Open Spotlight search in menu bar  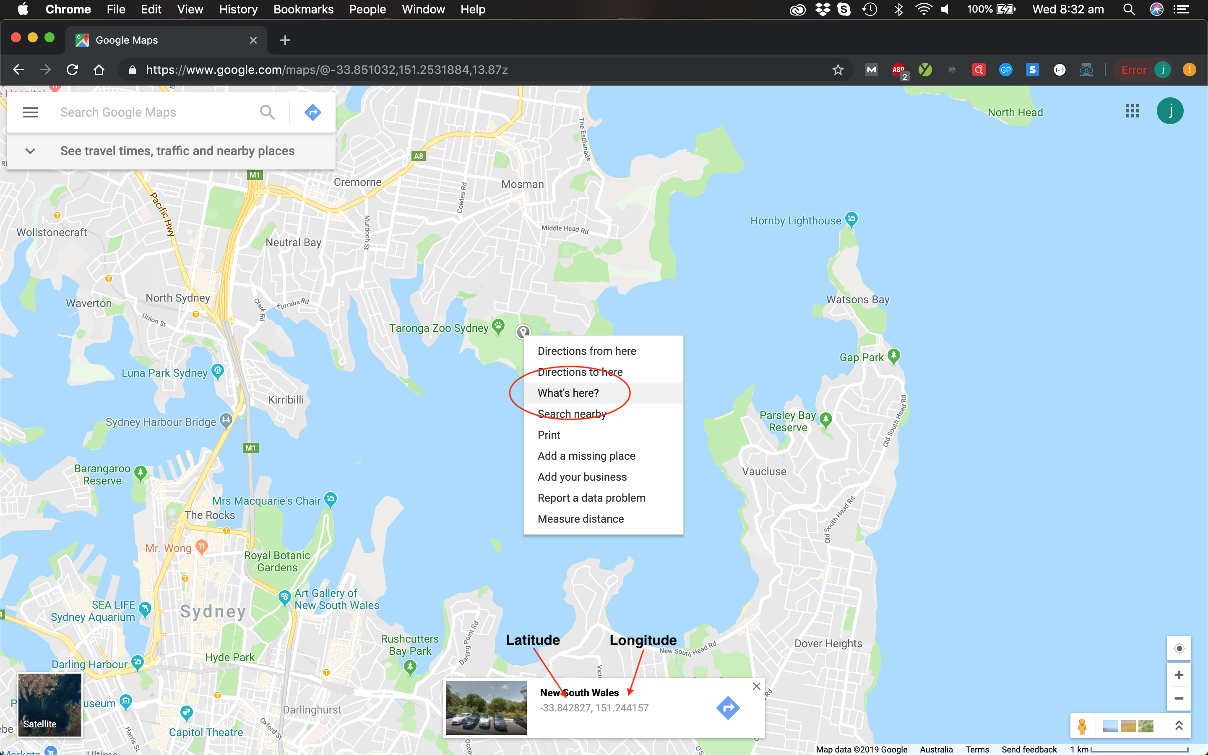(1129, 10)
